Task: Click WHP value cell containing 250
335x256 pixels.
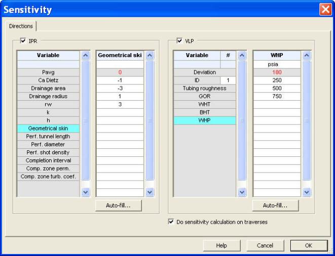Action: pyautogui.click(x=277, y=80)
